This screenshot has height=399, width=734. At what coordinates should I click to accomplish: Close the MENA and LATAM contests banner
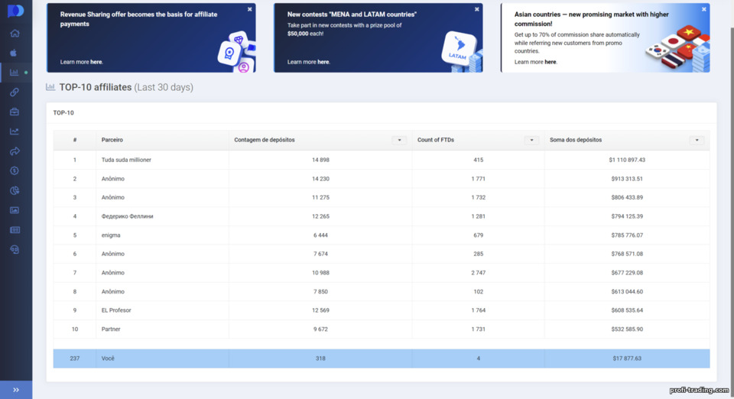coord(476,9)
